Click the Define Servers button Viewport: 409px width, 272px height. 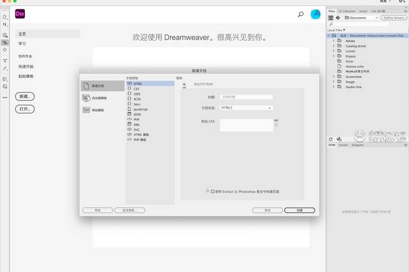point(394,18)
